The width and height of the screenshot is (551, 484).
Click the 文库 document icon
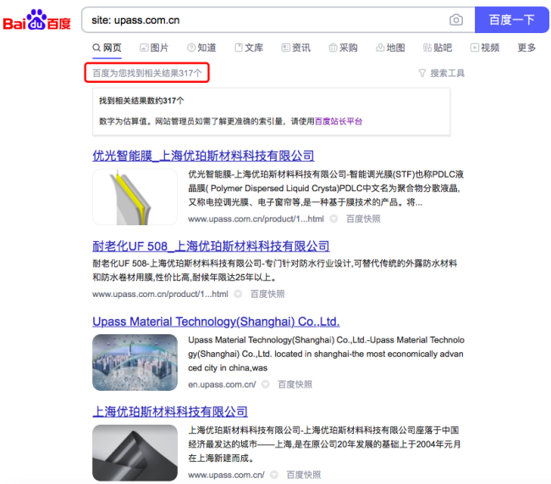tap(239, 47)
